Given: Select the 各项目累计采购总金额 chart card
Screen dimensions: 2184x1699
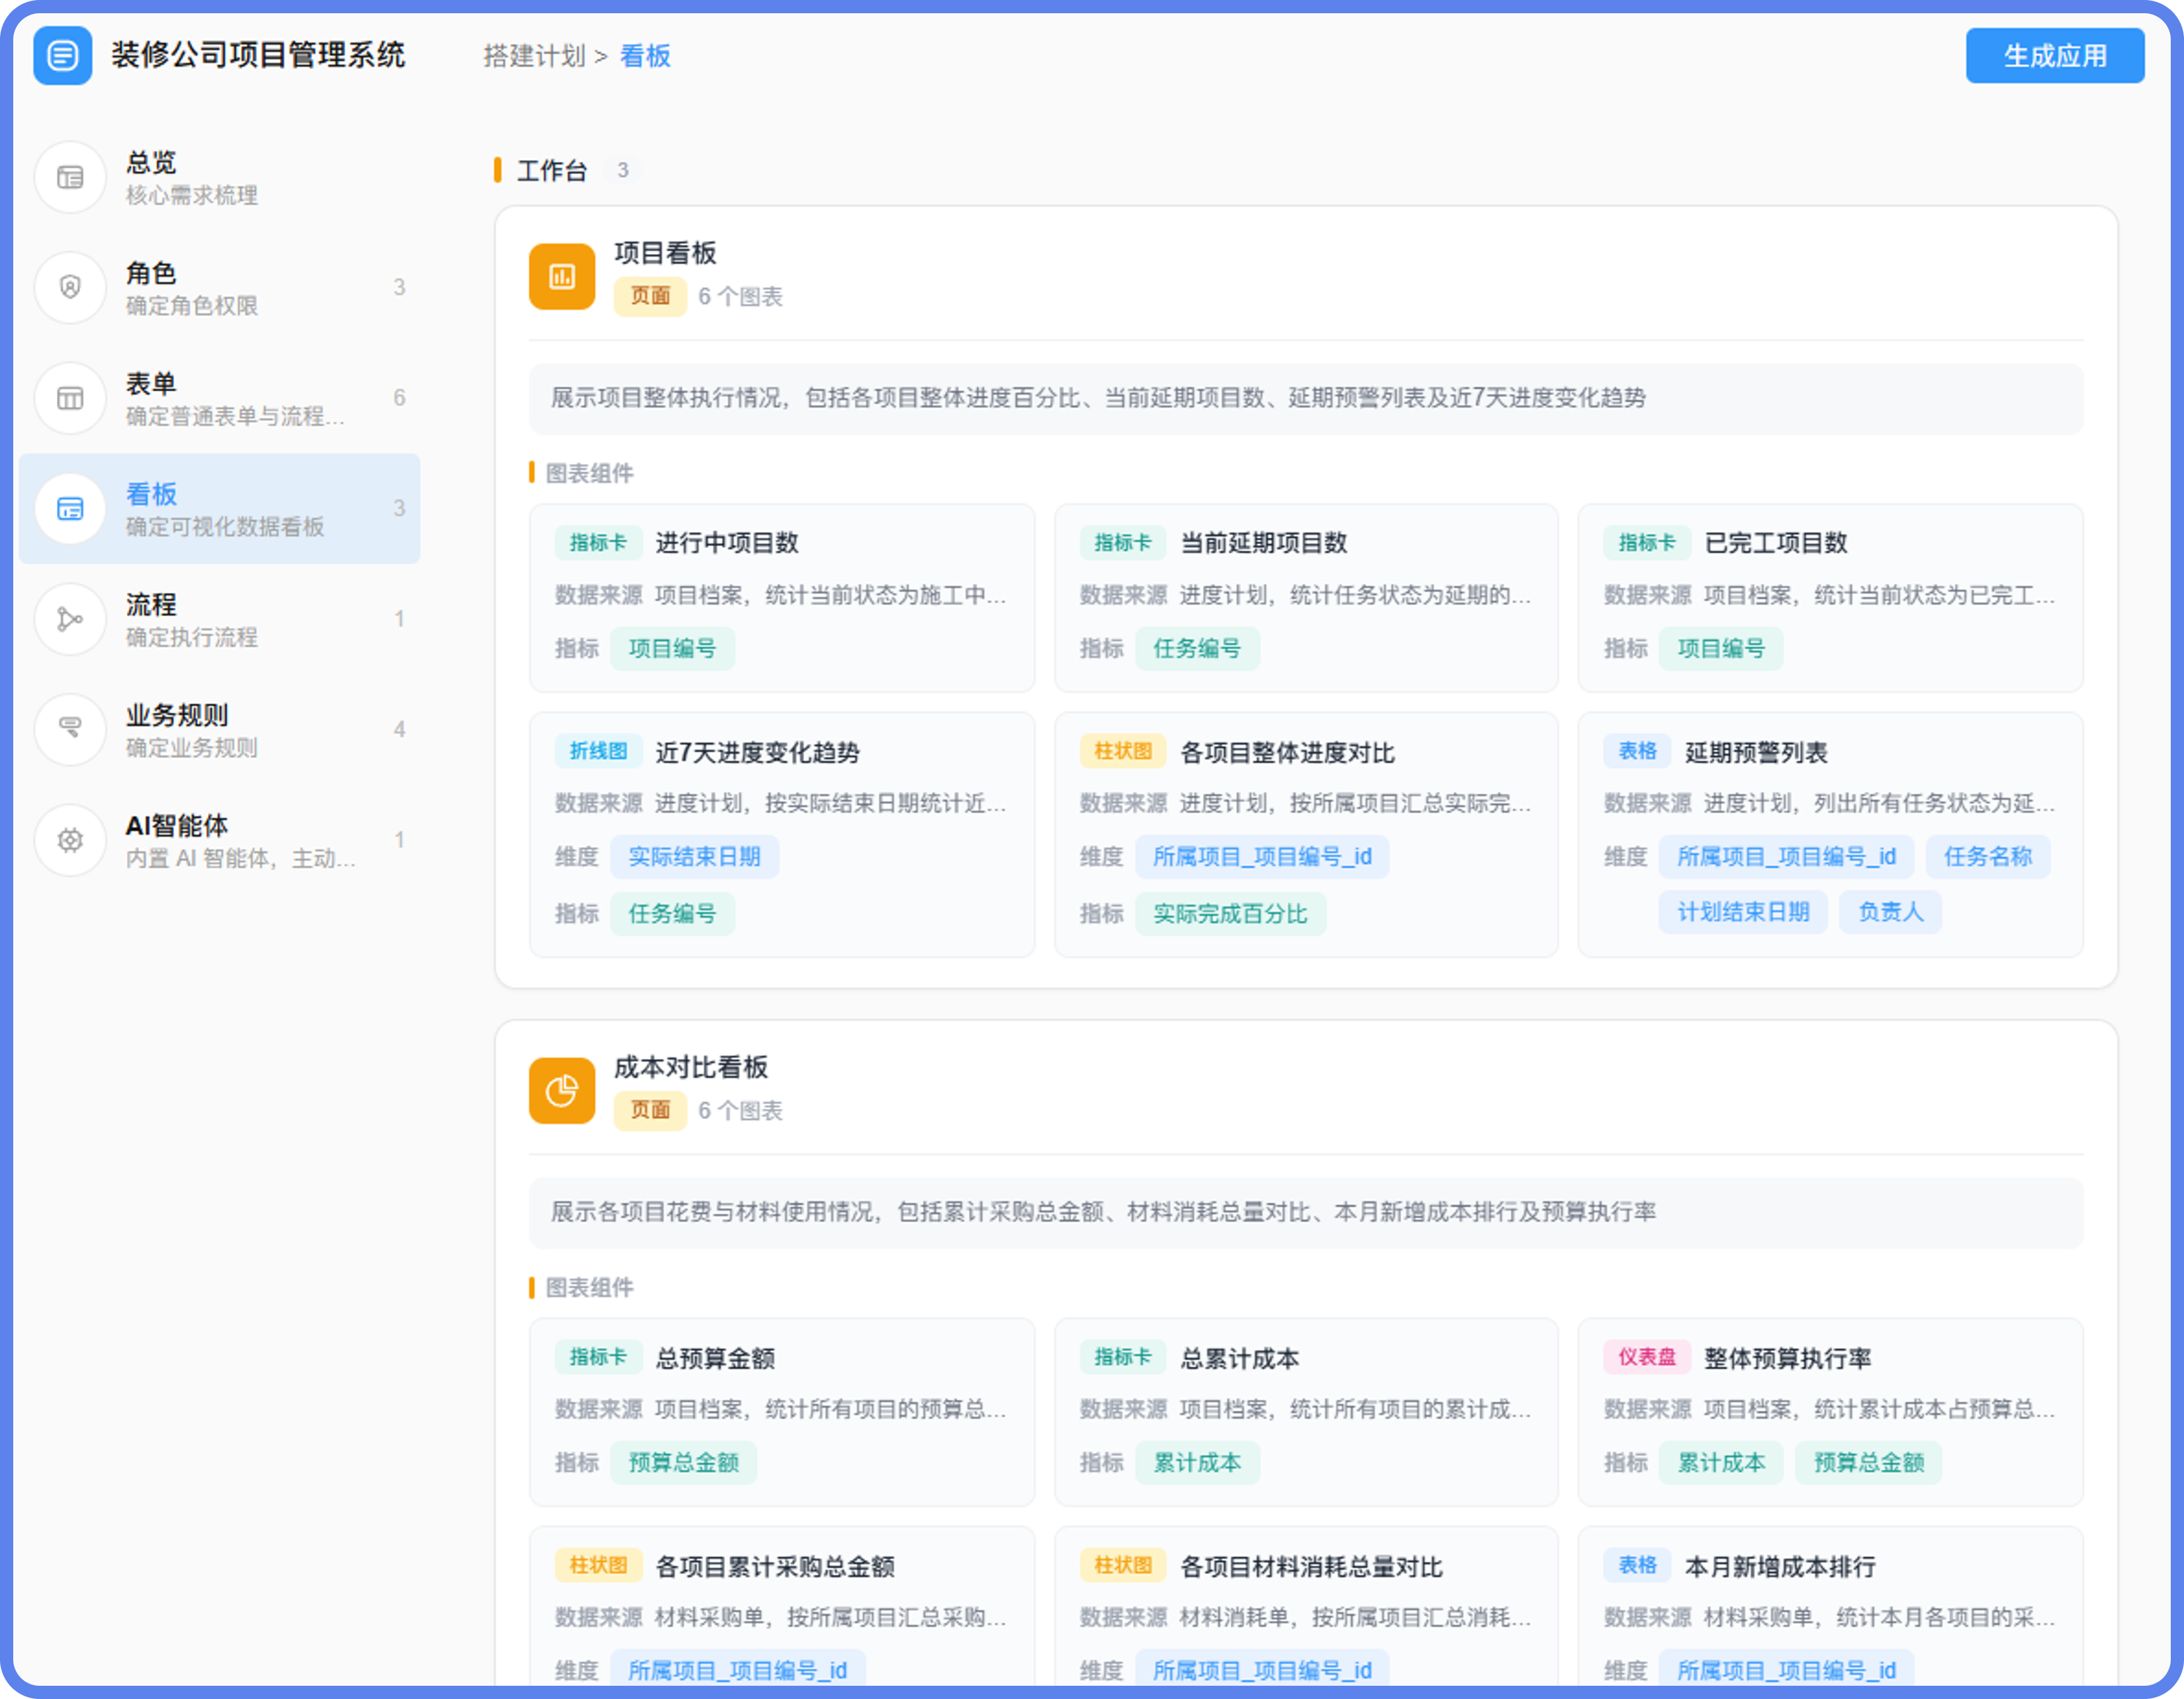Looking at the screenshot, I should click(x=782, y=1607).
